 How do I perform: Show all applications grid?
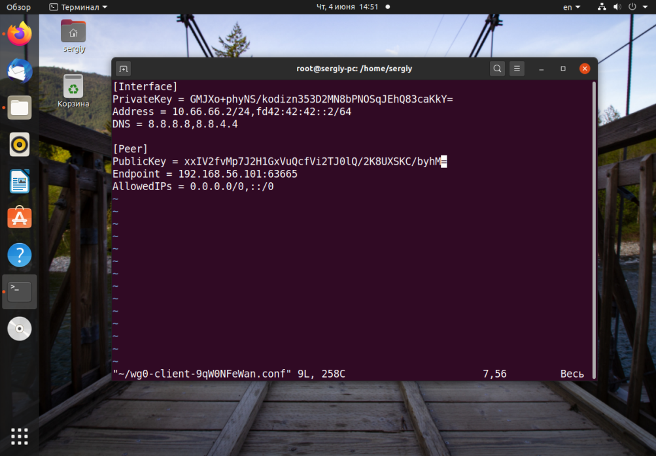point(19,436)
